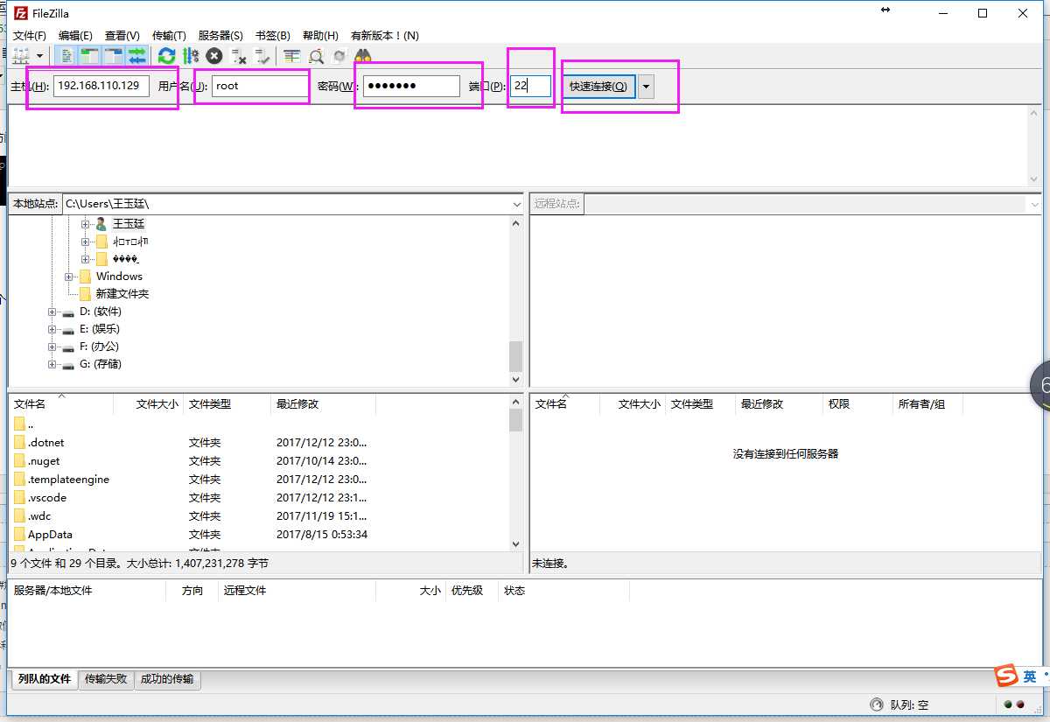The width and height of the screenshot is (1050, 722).
Task: Expand the F: (办公) drive node
Action: (x=52, y=347)
